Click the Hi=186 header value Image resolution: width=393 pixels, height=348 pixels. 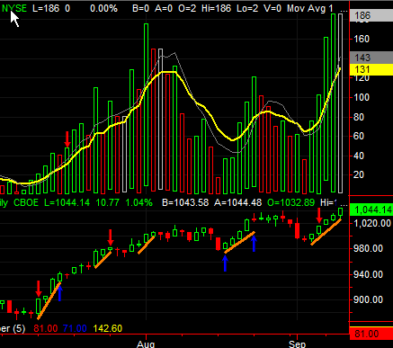[x=216, y=8]
